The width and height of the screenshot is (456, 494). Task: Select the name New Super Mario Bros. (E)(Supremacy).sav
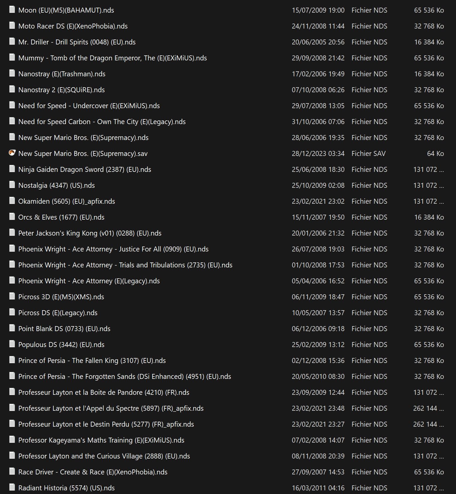point(83,154)
